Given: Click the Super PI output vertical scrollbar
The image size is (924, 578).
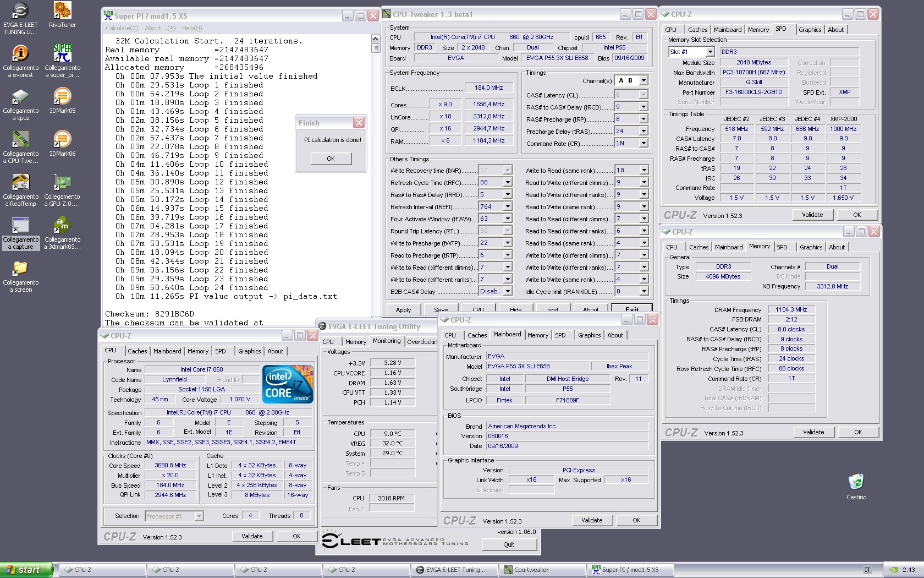Looking at the screenshot, I should 376,176.
